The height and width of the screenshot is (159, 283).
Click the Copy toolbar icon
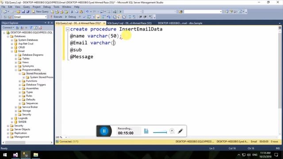[76, 12]
